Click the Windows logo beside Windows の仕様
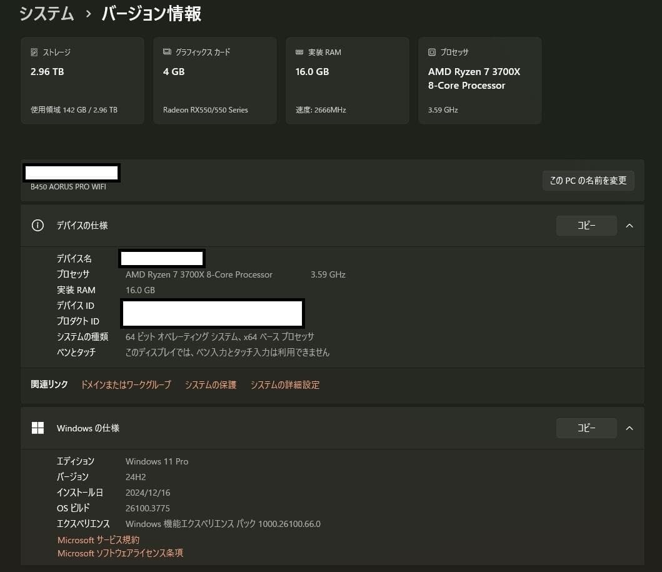662x572 pixels. (38, 428)
